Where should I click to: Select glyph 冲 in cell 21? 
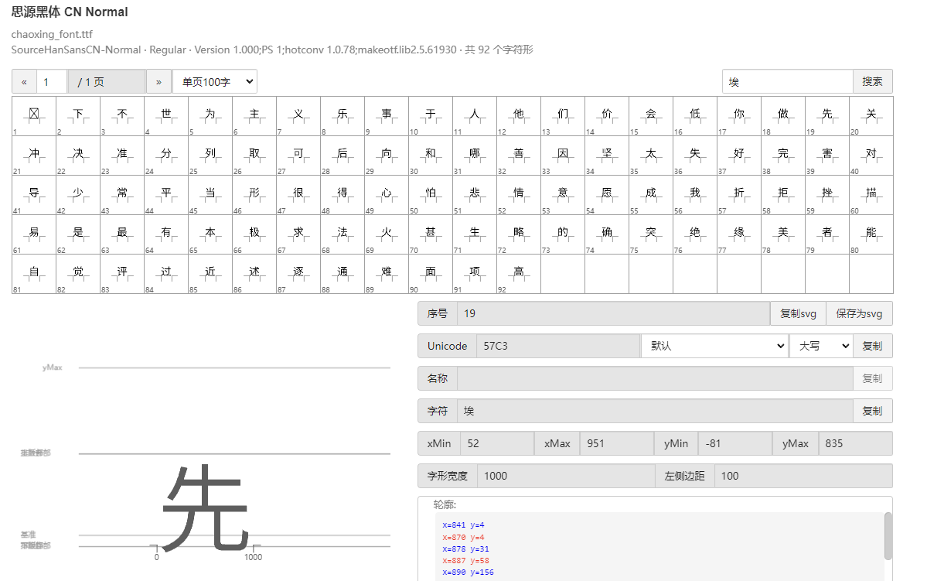(34, 156)
